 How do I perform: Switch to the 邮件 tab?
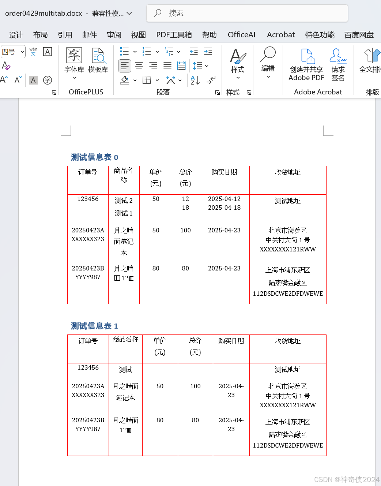90,35
